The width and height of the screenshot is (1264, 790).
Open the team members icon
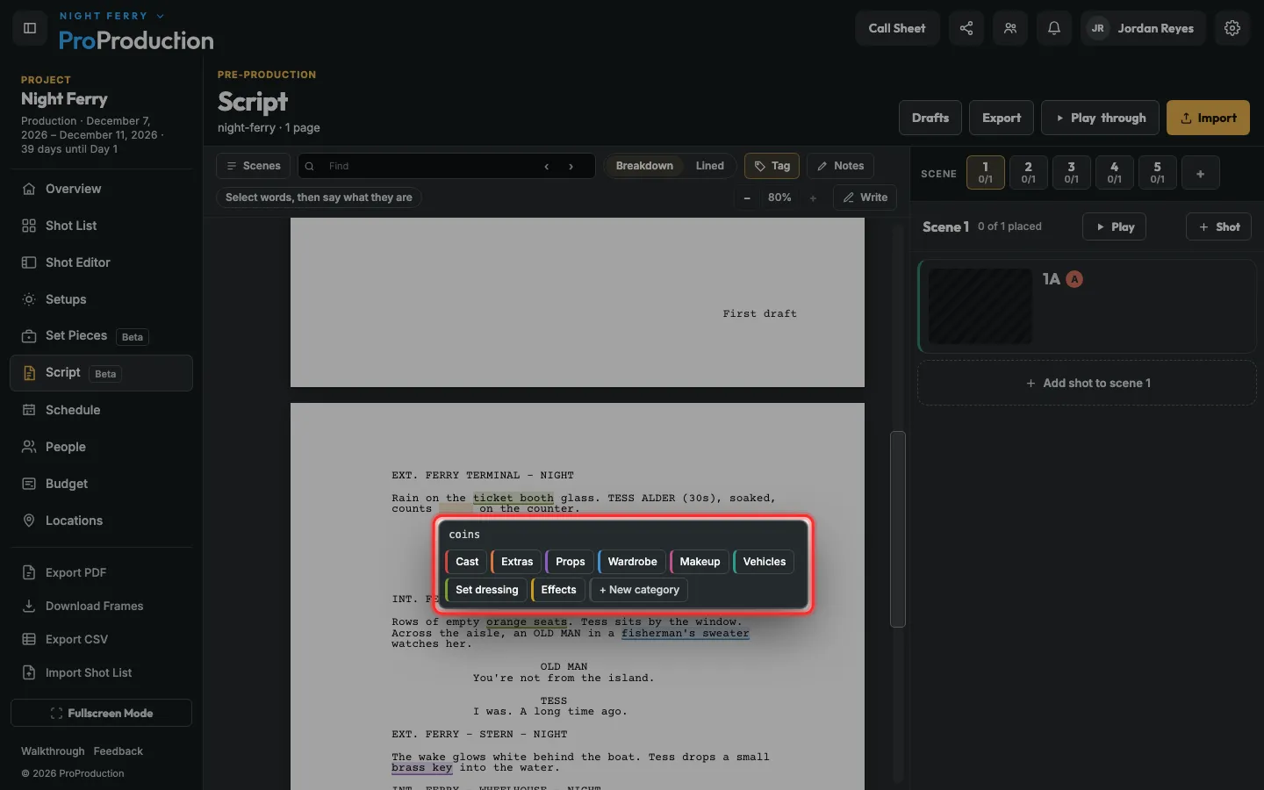(1010, 28)
